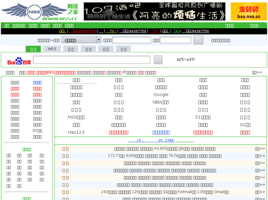Focus the text field next to the combo box
268x200 pixels.
point(132,40)
